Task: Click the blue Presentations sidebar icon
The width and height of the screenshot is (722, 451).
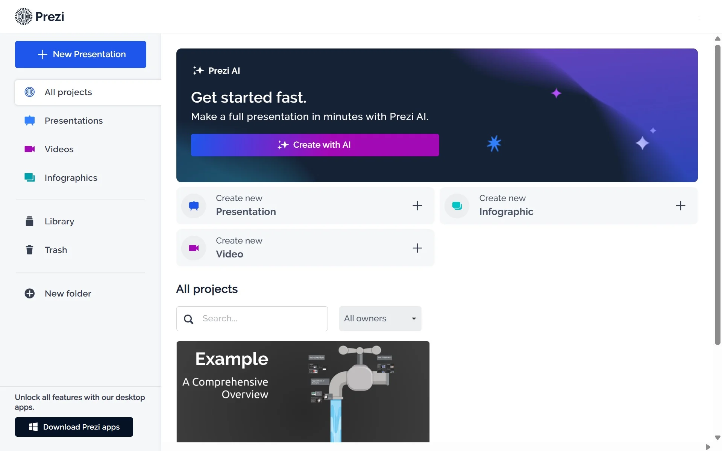Action: [30, 121]
